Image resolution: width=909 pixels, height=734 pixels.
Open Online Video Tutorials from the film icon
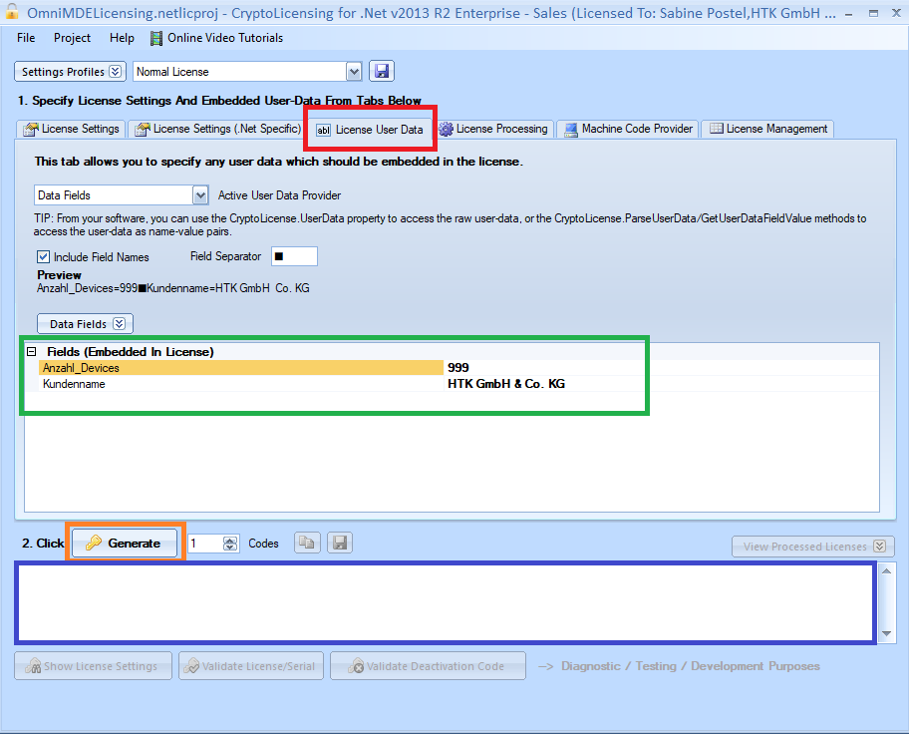156,38
